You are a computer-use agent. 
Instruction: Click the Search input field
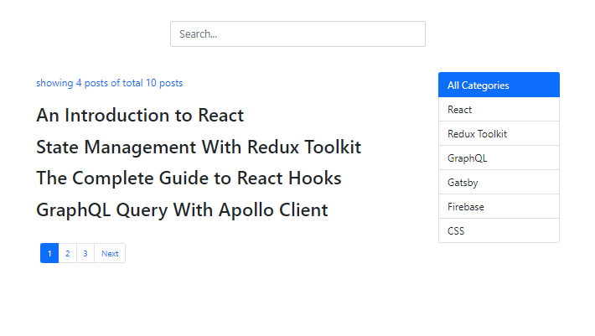pos(297,34)
